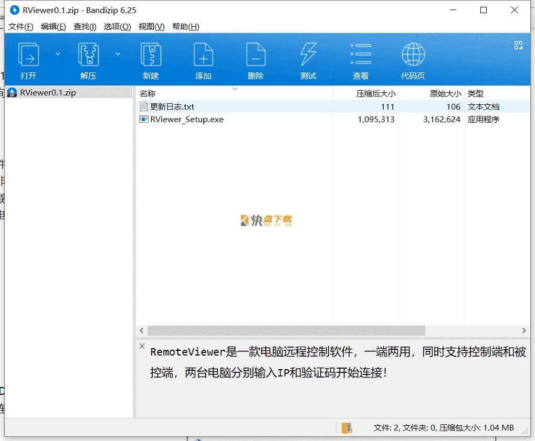Open the 文件(F) menu
This screenshot has width=535, height=441.
(21, 27)
